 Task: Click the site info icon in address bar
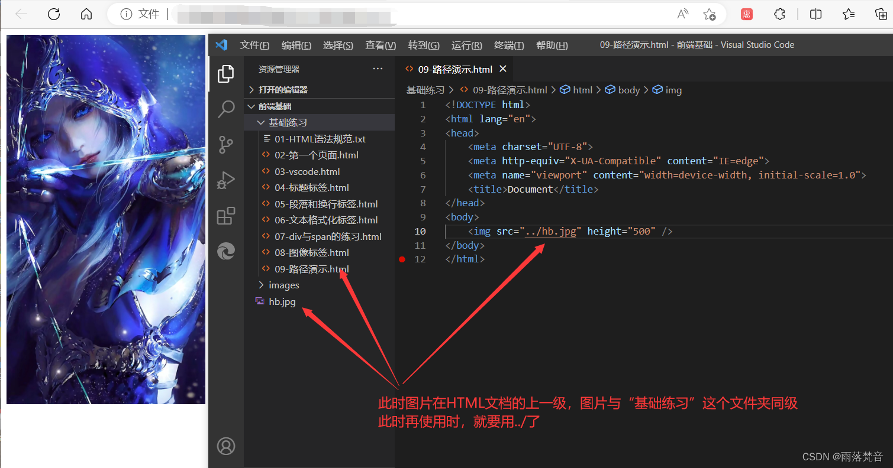[125, 14]
